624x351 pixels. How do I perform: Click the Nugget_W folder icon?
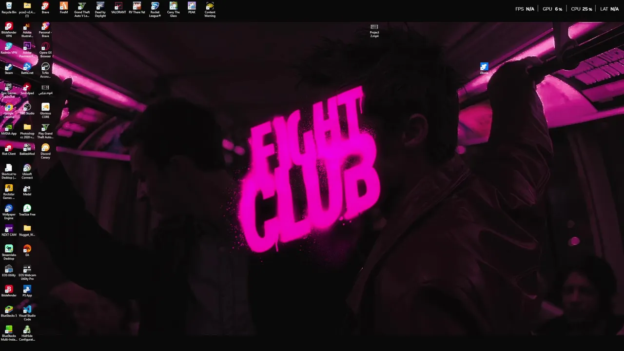click(27, 231)
